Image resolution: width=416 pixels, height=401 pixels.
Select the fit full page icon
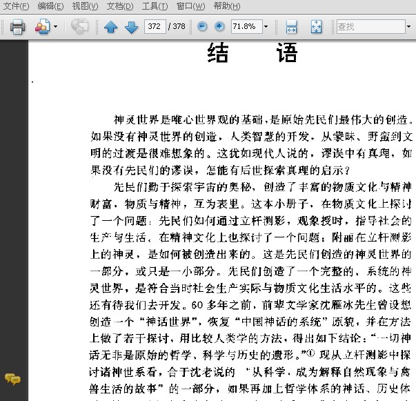(x=316, y=27)
